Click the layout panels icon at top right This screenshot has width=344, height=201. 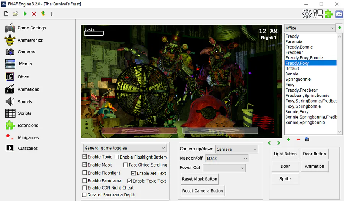(318, 14)
